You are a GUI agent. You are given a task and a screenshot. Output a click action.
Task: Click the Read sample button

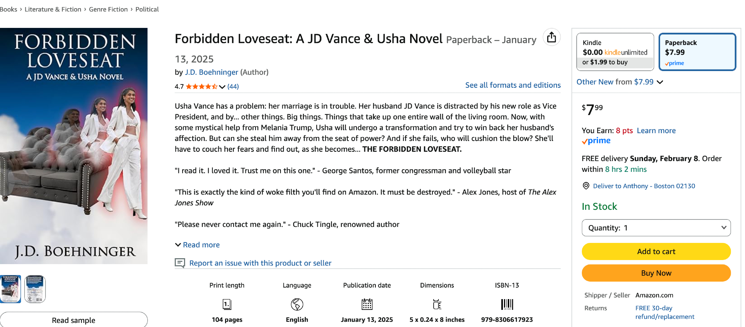[x=73, y=320]
